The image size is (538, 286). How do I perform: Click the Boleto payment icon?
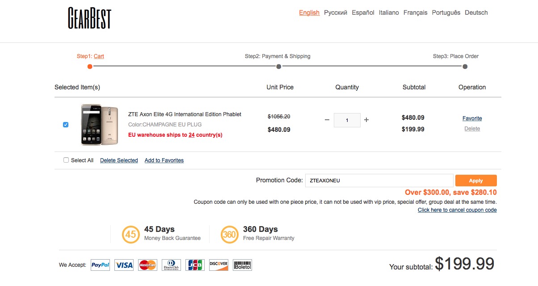pos(242,265)
